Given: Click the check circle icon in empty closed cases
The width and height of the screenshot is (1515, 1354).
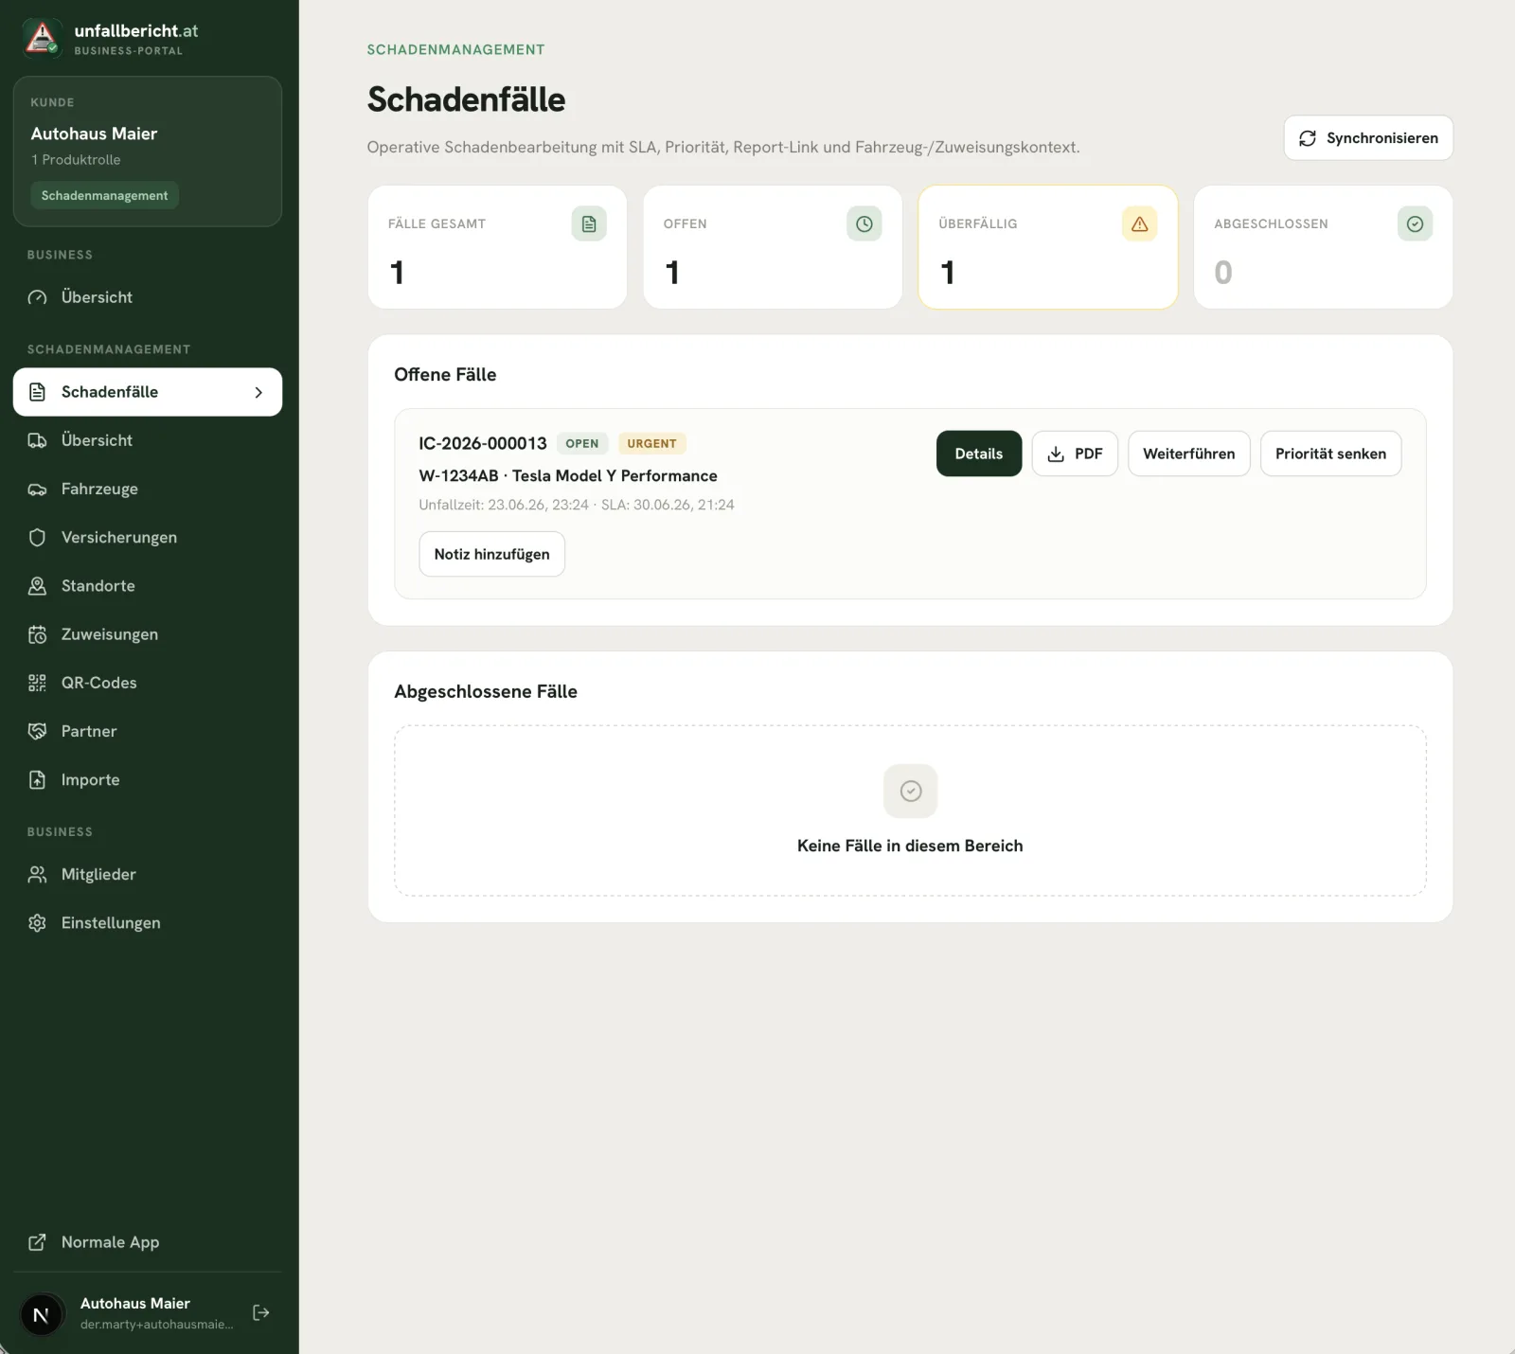Looking at the screenshot, I should tap(911, 791).
